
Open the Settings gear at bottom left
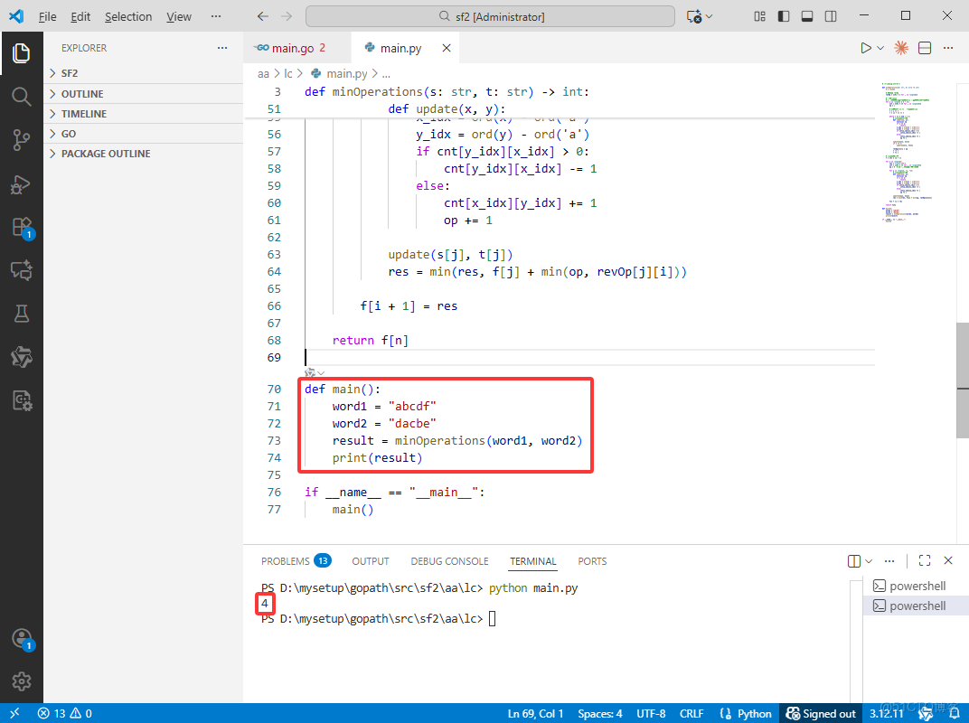[x=22, y=681]
